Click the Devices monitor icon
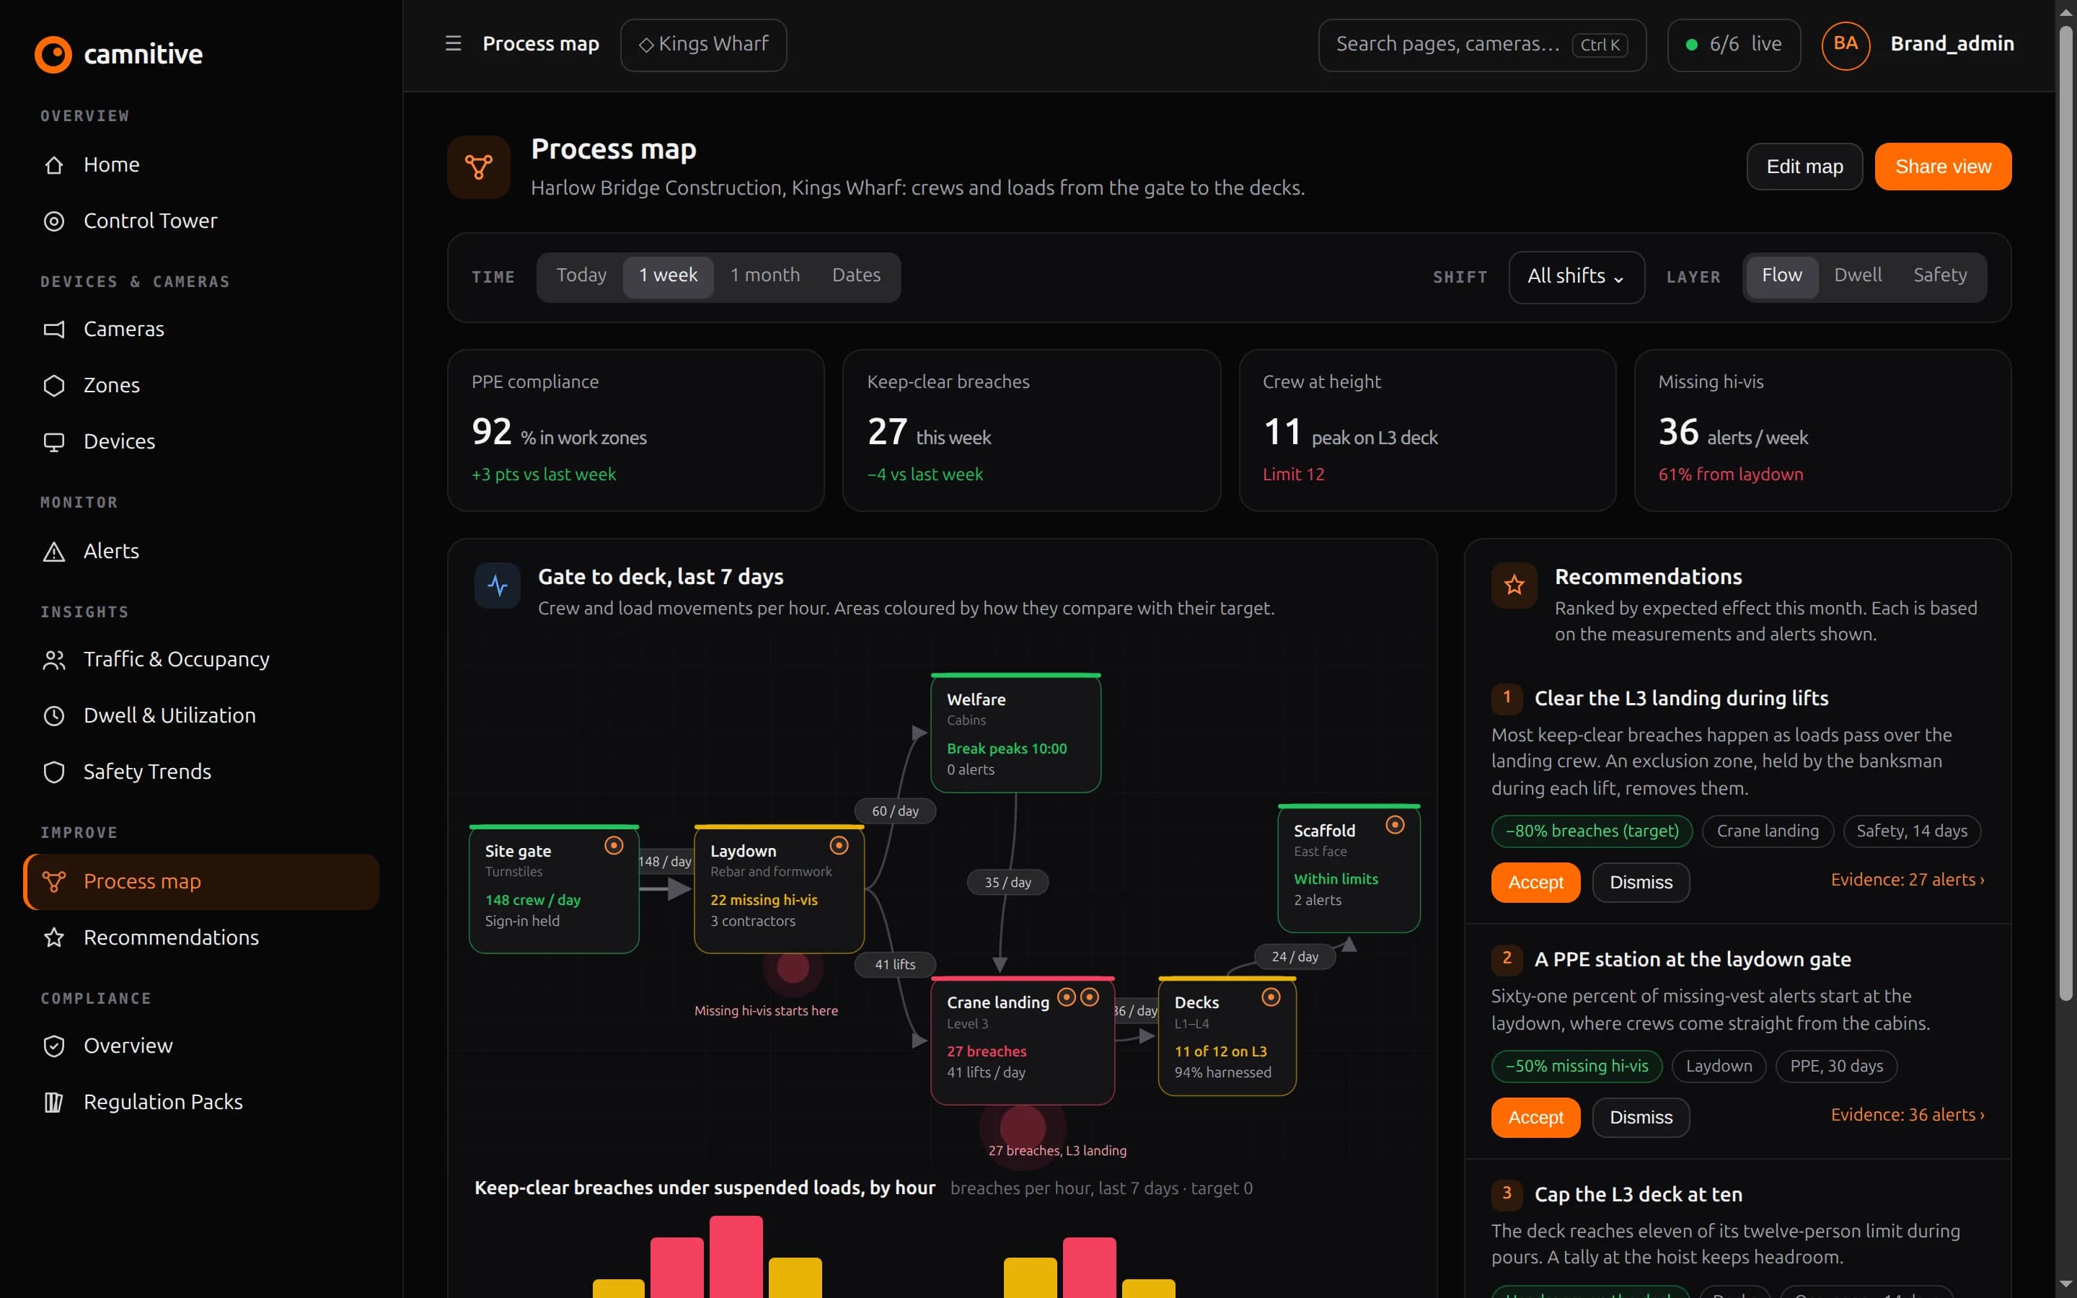This screenshot has height=1298, width=2077. 54,442
